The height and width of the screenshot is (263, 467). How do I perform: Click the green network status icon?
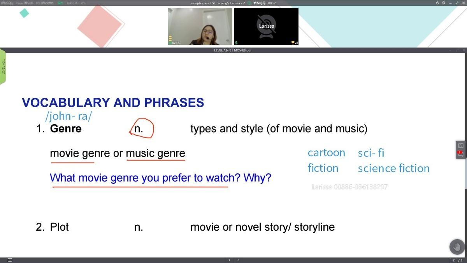(60, 3)
